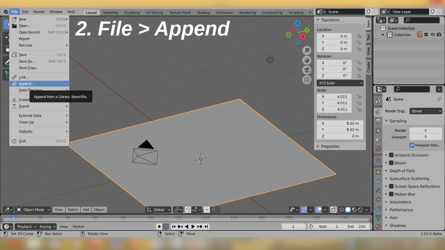This screenshot has height=250, width=445.
Task: Expand the Properties panel in the sidebar
Action: click(318, 146)
